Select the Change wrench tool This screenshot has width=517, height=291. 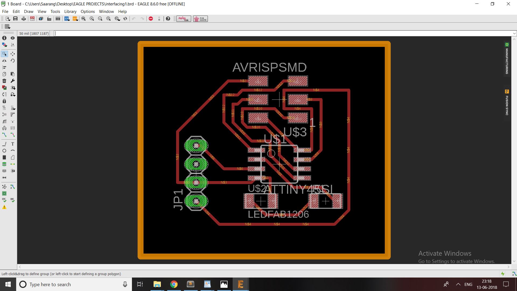tap(12, 81)
